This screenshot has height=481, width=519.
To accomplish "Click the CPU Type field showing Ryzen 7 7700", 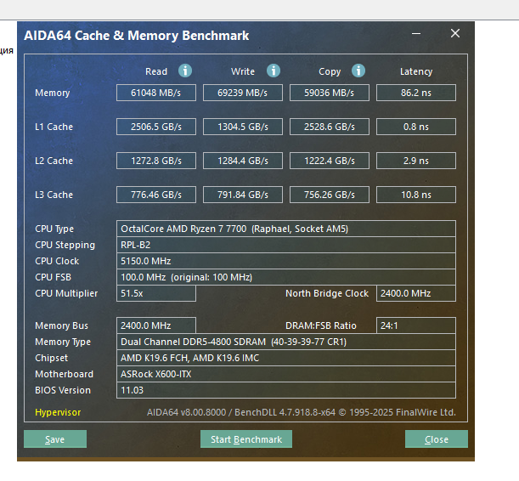I will [x=285, y=229].
